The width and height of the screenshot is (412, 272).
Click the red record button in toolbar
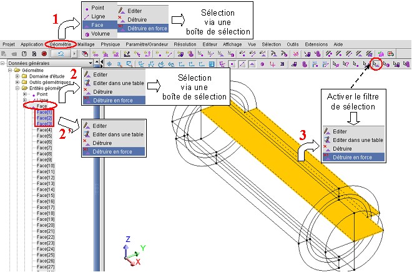(x=44, y=54)
